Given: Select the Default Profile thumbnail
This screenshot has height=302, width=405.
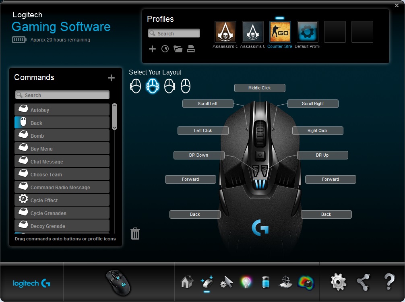Looking at the screenshot, I should point(307,32).
